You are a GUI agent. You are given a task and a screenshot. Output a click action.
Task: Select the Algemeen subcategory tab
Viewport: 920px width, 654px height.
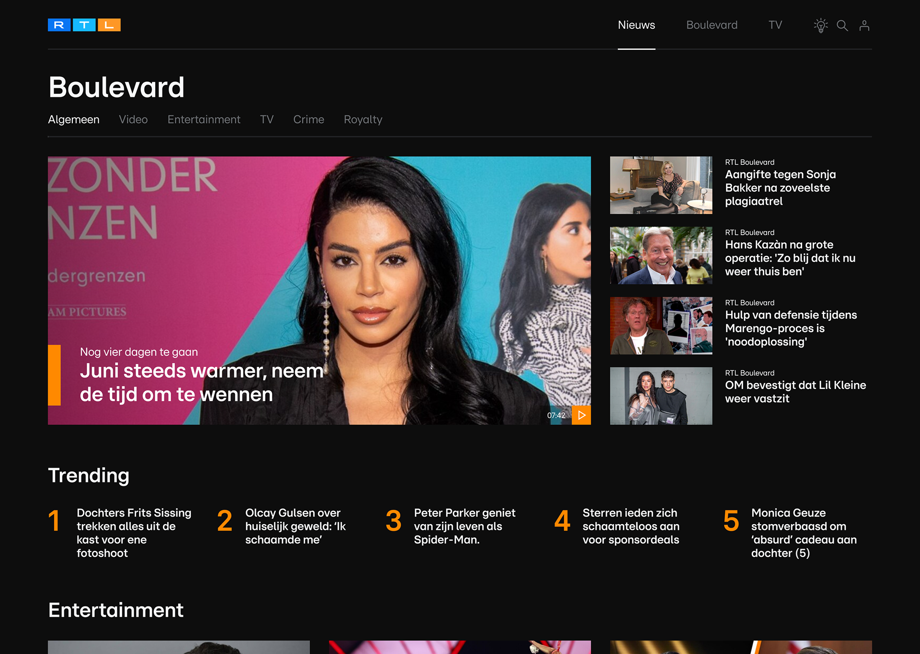tap(74, 119)
